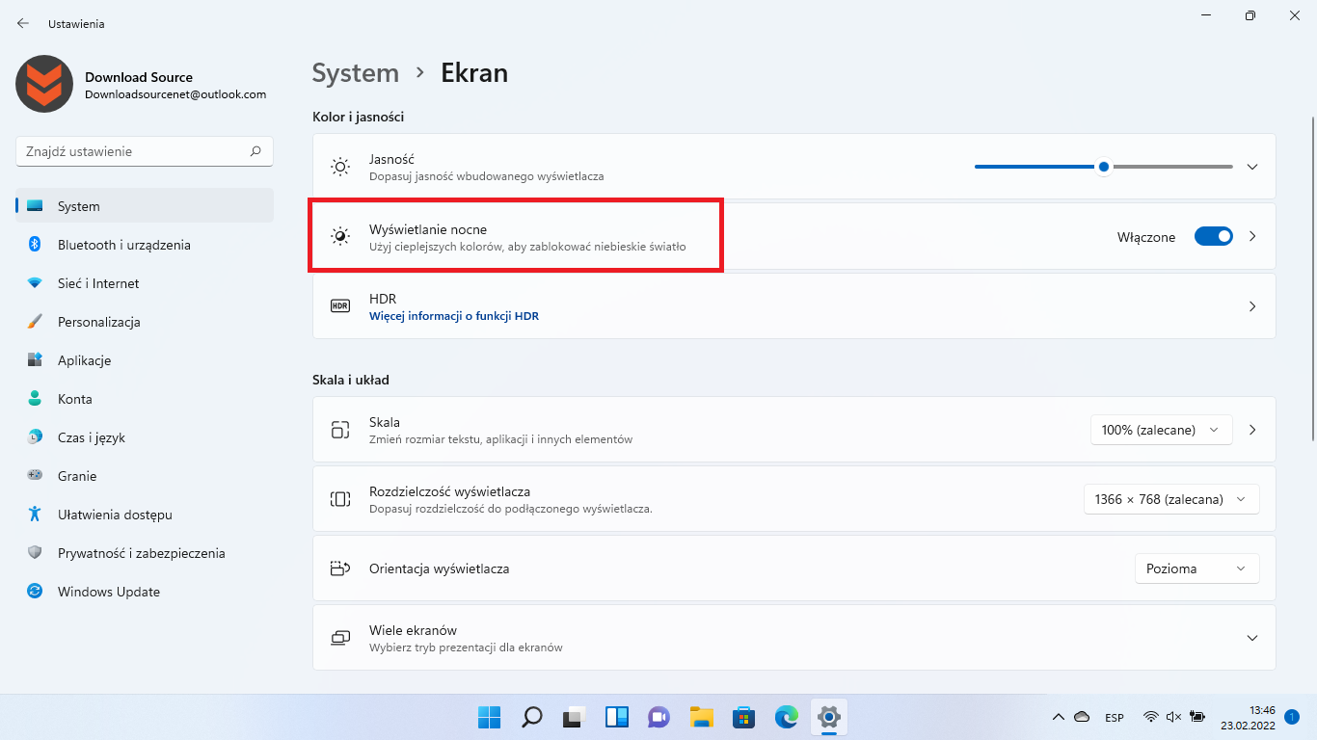Go to Bluetooth i urządzenia

(x=145, y=245)
